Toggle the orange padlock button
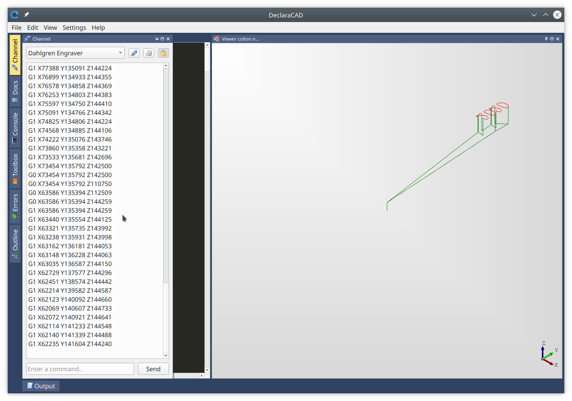 (163, 53)
